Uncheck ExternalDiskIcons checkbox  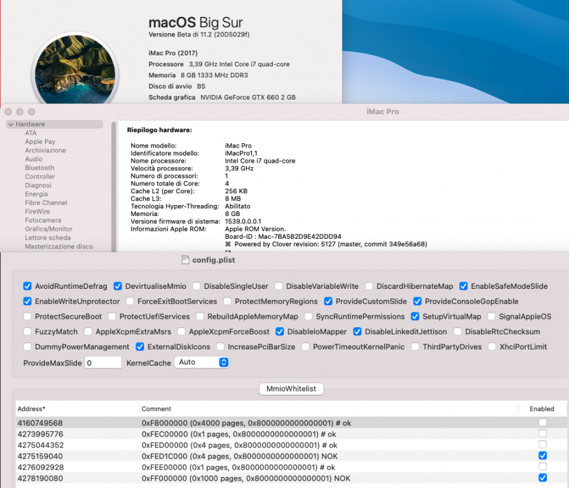point(140,347)
